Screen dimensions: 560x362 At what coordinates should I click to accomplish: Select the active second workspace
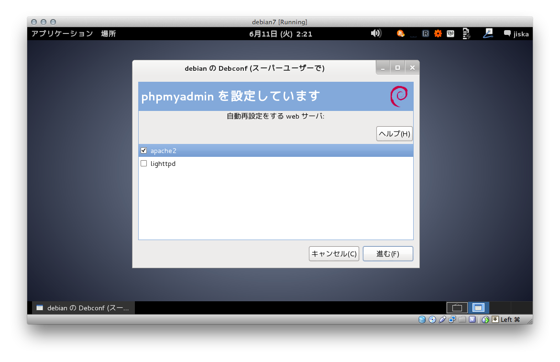[x=478, y=307]
